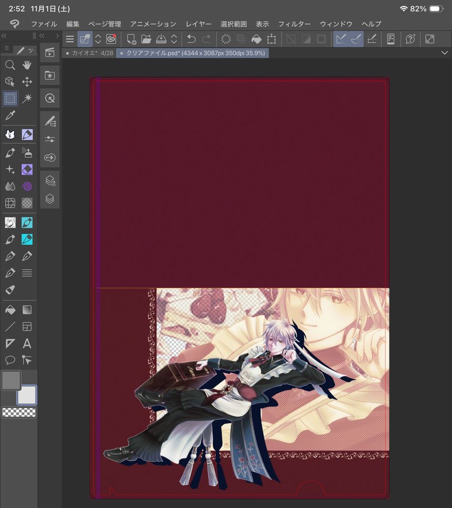The width and height of the screenshot is (452, 508).
Task: Select the Fill bucket tool
Action: [x=10, y=310]
